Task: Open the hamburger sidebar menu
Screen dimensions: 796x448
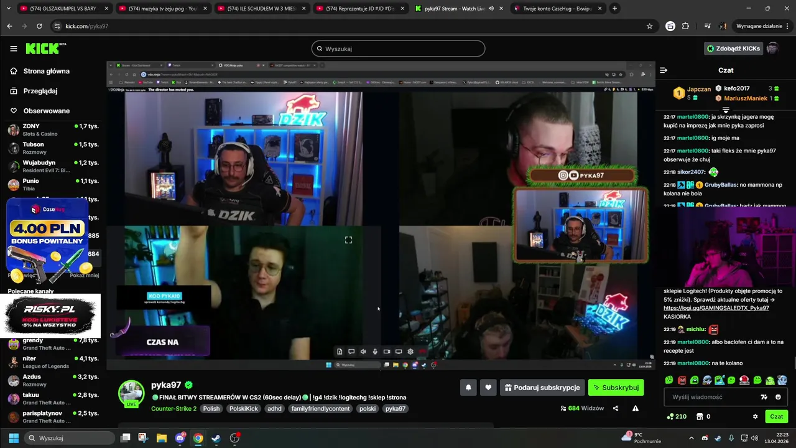Action: (13, 49)
